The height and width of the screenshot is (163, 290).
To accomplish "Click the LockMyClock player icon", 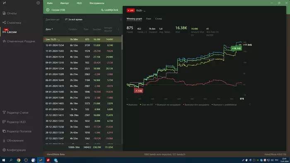I will [x=102, y=10].
